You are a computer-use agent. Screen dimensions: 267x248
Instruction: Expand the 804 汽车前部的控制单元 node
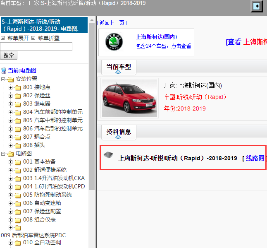(x=10, y=112)
